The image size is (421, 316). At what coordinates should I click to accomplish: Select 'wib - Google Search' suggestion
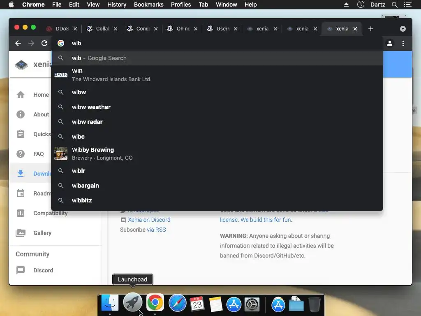click(217, 58)
